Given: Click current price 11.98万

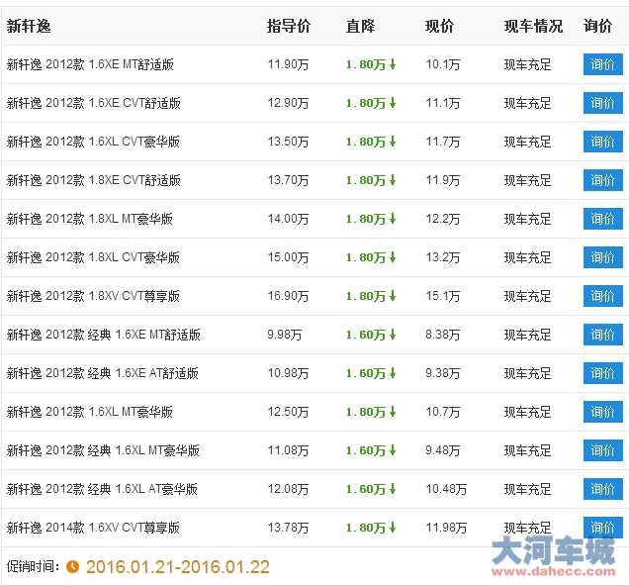Looking at the screenshot, I should tap(446, 528).
